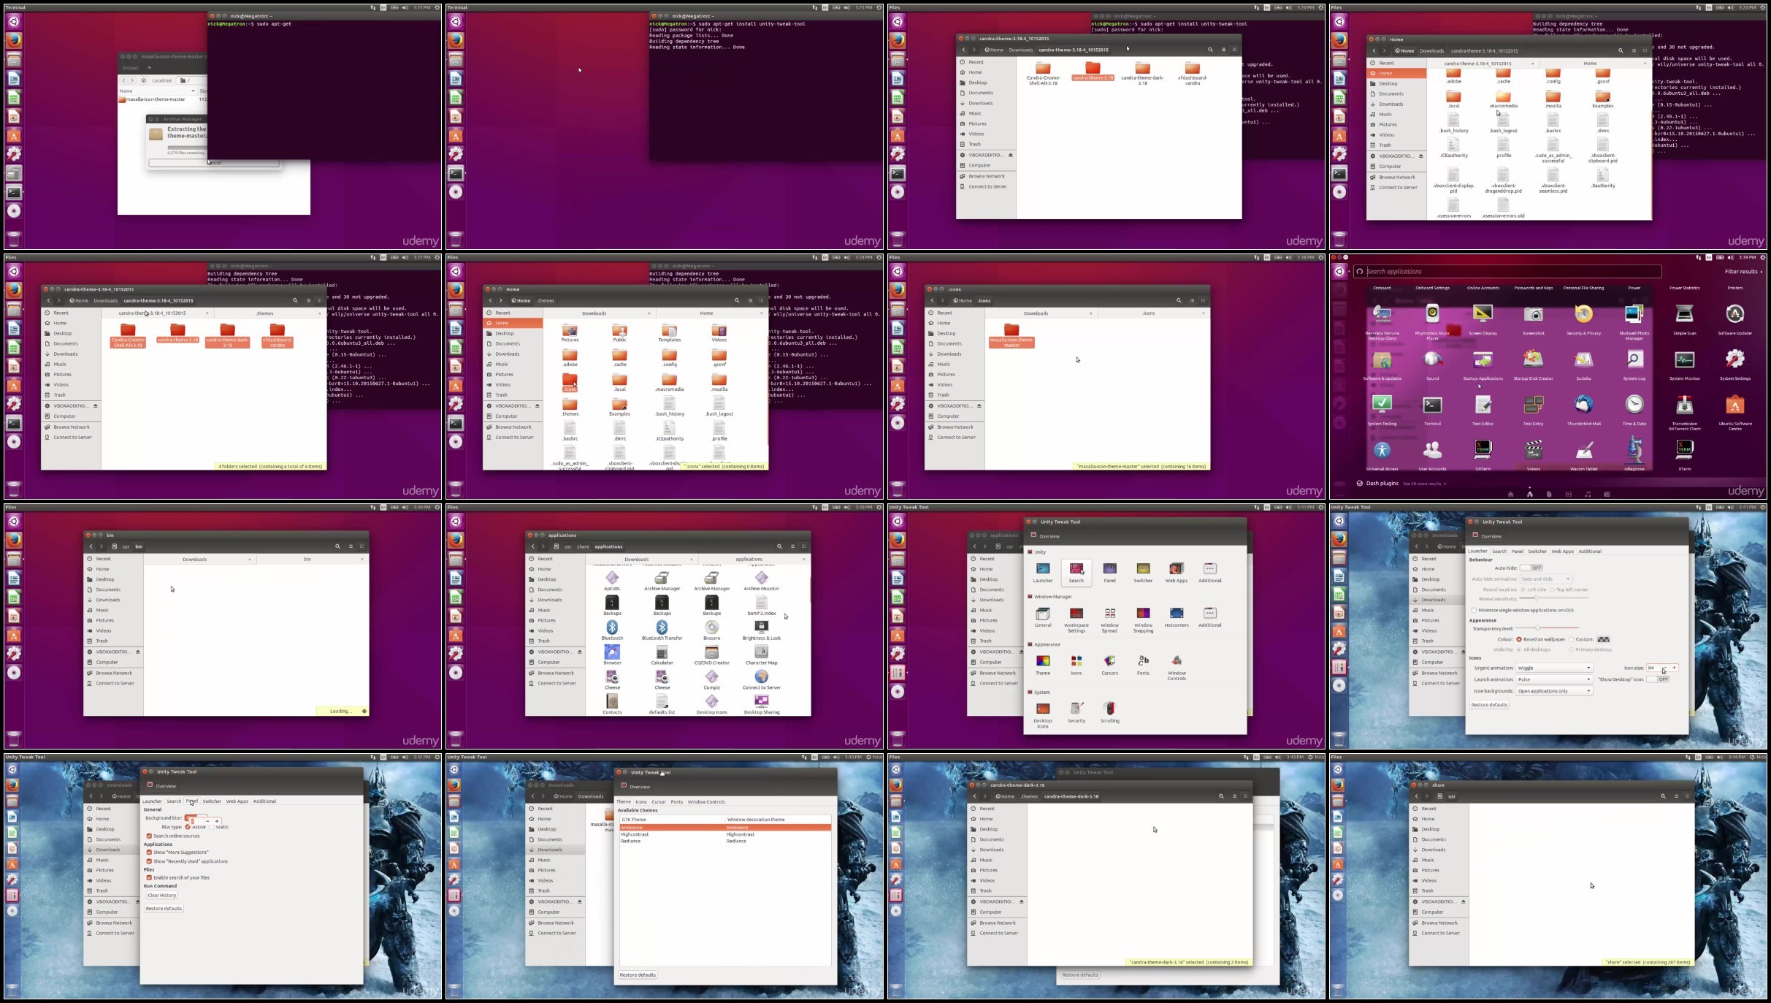Open Window Snapping tile in overview
1771x1003 pixels.
click(x=1143, y=619)
